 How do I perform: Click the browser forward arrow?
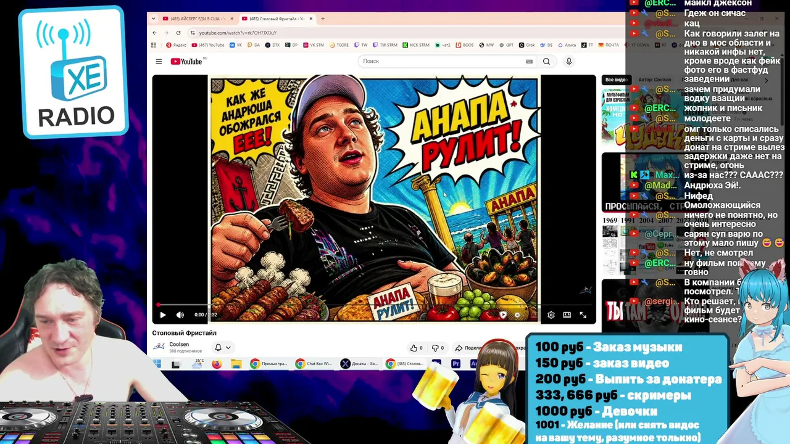(166, 33)
